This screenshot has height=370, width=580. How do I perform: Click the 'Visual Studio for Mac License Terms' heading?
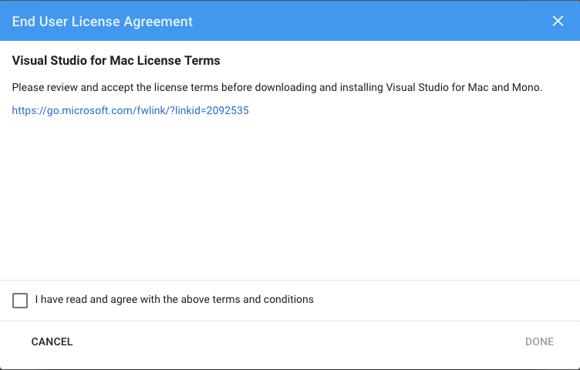pyautogui.click(x=116, y=61)
